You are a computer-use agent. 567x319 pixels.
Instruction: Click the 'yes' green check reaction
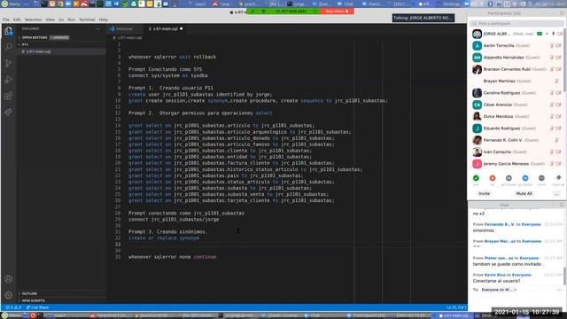coord(476,178)
